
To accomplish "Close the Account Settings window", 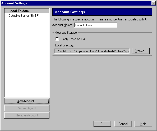I will coord(154,3).
